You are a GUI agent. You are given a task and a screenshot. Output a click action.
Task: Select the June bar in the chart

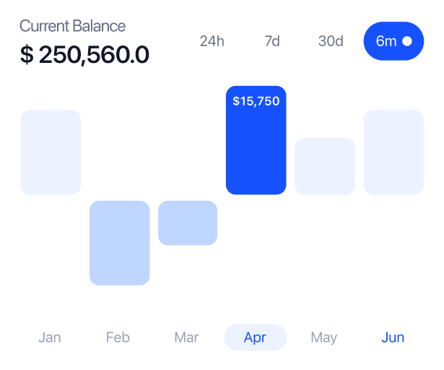point(393,152)
